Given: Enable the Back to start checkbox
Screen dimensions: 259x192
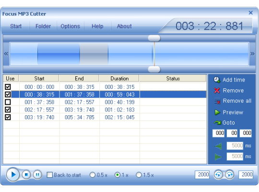Looking at the screenshot, I should [50, 175].
